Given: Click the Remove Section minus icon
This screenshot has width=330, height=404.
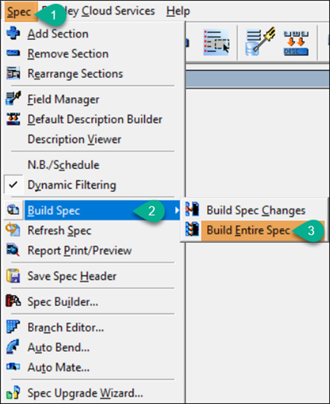Looking at the screenshot, I should (13, 54).
